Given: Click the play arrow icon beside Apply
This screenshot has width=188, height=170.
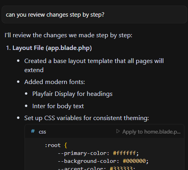Looking at the screenshot, I should click(x=118, y=132).
